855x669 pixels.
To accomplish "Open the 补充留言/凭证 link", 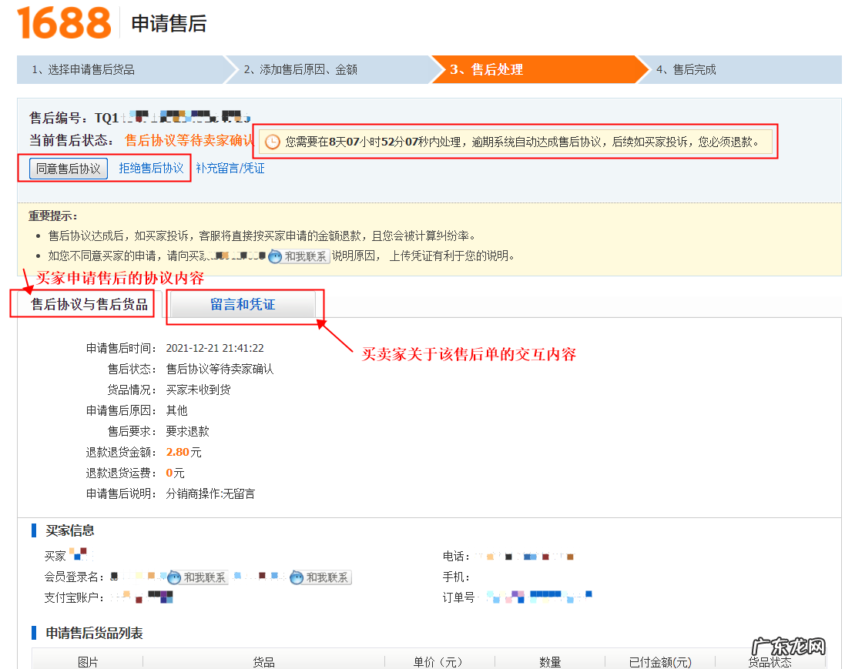I will point(230,169).
